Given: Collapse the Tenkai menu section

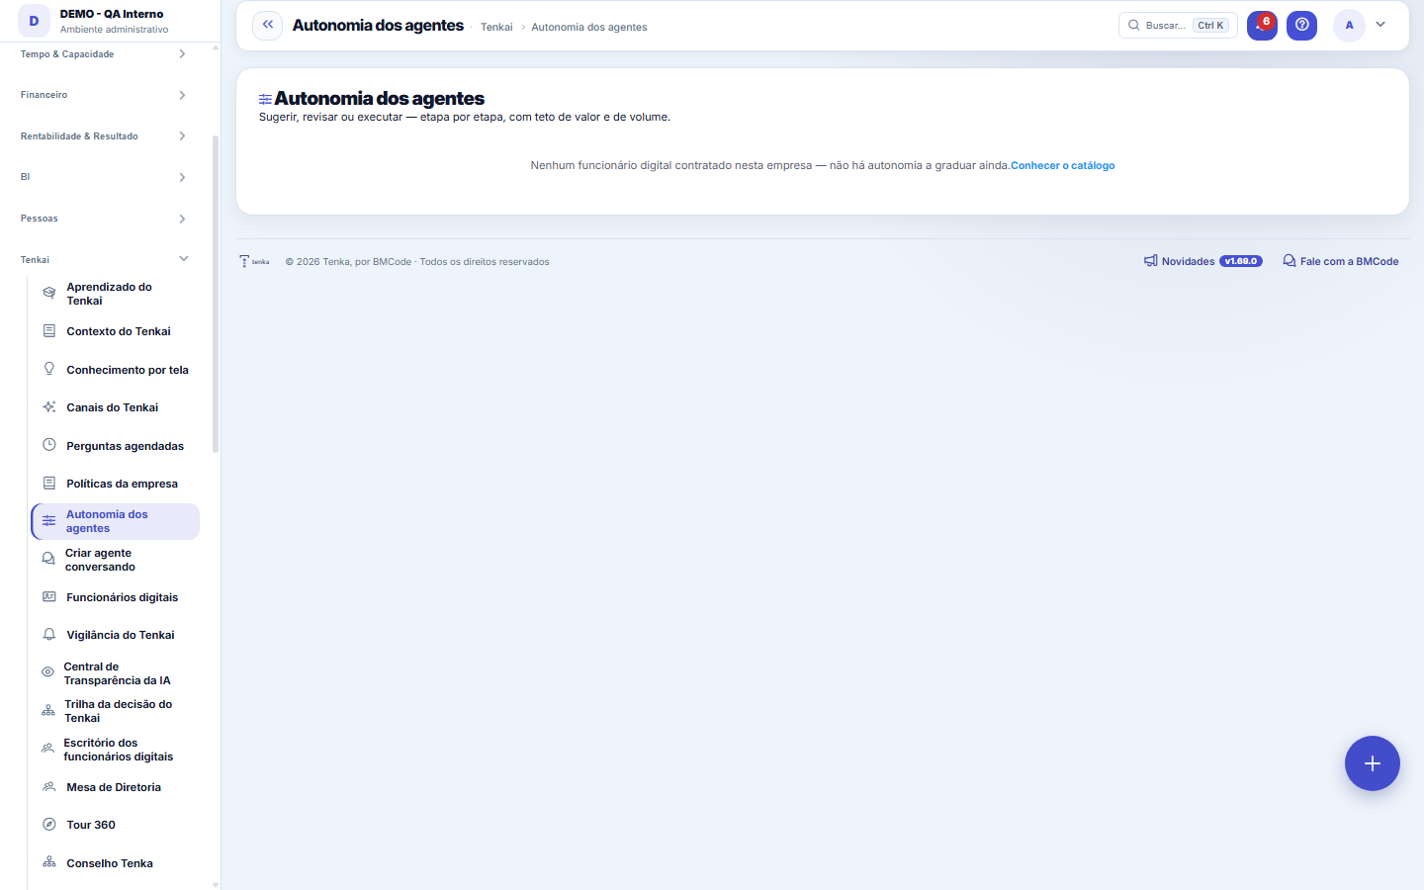Looking at the screenshot, I should (x=104, y=259).
